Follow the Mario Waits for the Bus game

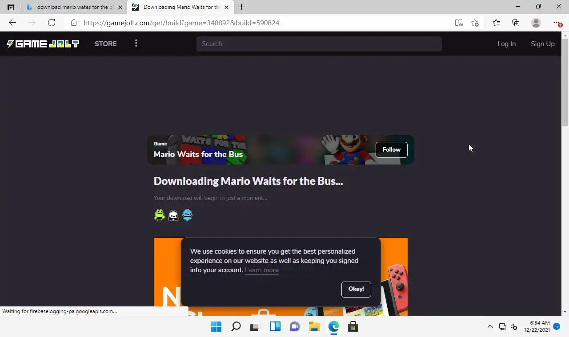(x=391, y=149)
